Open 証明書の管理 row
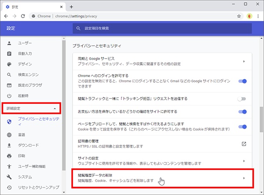Screen dimensions: 264x195 (162, 144)
